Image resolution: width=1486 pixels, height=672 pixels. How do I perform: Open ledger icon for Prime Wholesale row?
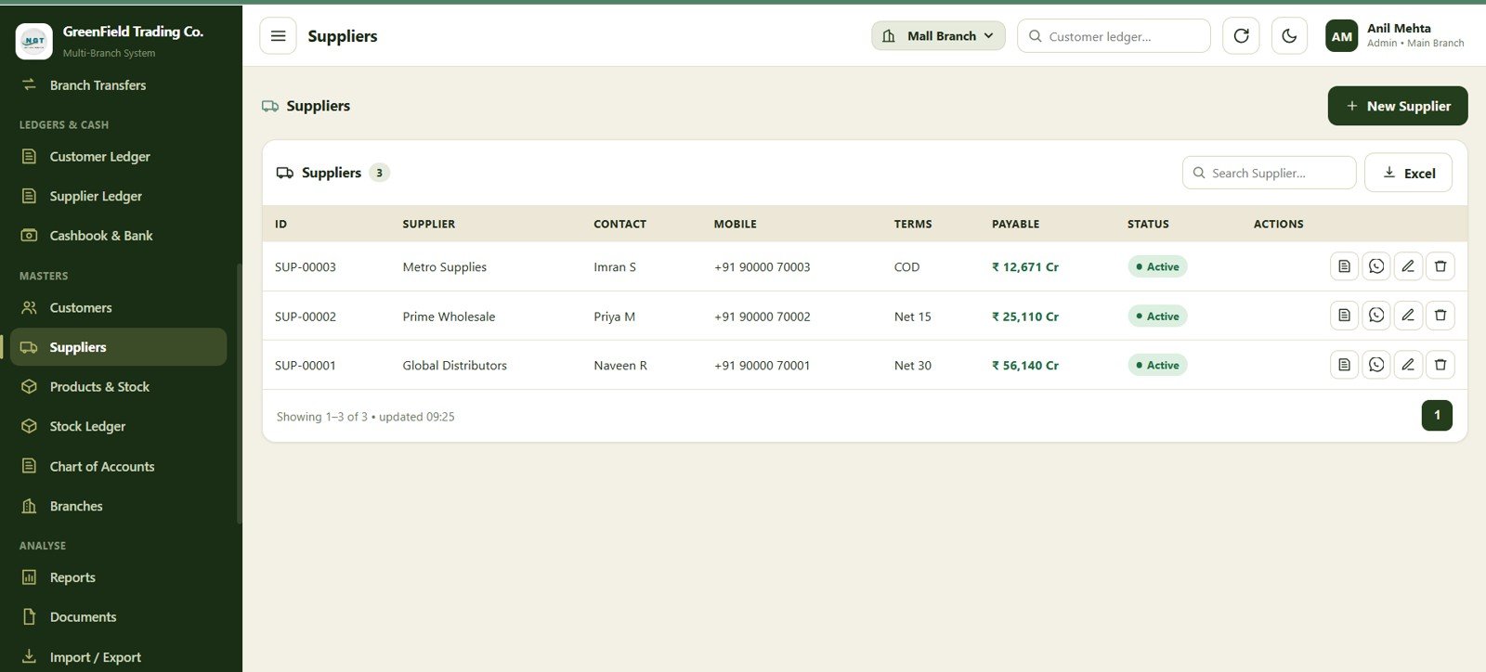tap(1344, 316)
